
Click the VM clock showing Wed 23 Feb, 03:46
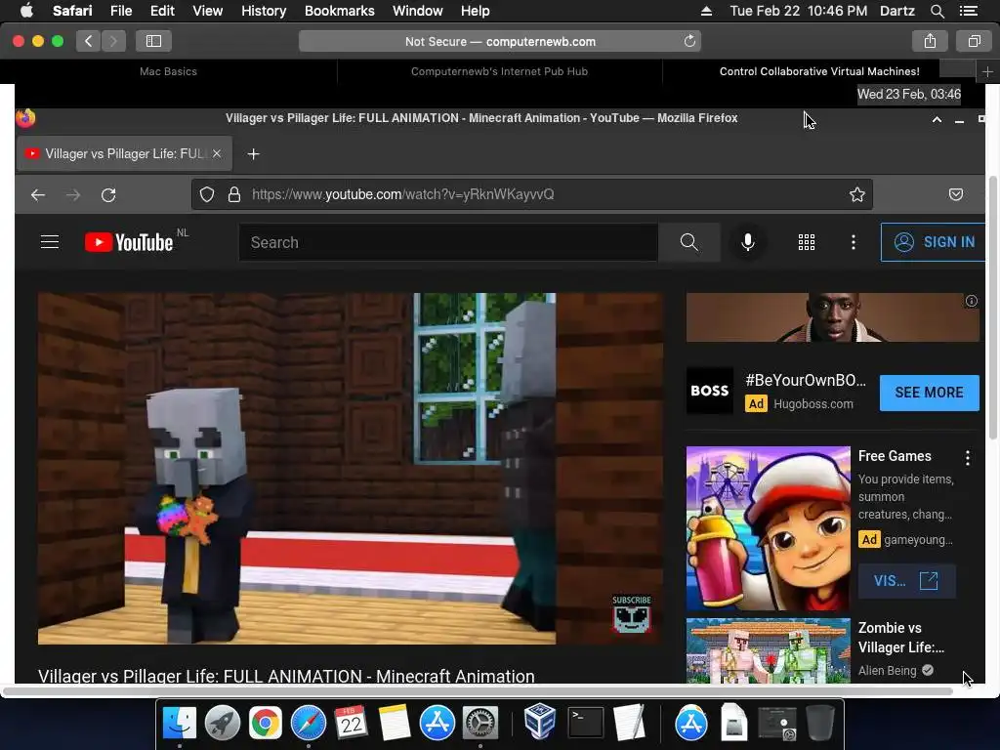click(909, 95)
